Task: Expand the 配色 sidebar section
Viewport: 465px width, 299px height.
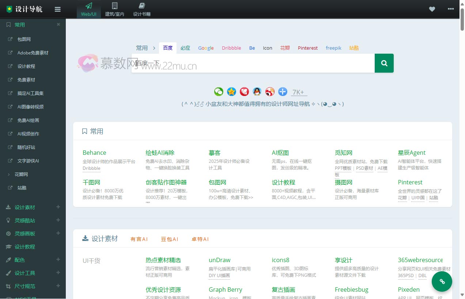Action: pos(58,260)
